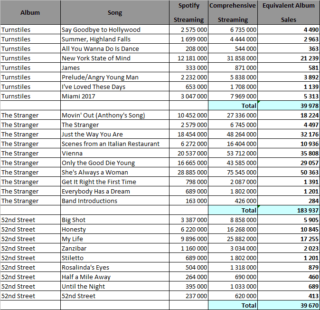Click Comprehensive value 25 882 000
The width and height of the screenshot is (320, 310).
pos(233,239)
